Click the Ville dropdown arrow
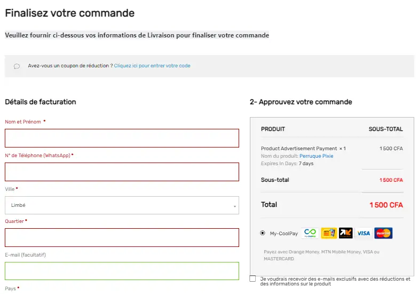This screenshot has width=418, height=294. coord(234,206)
